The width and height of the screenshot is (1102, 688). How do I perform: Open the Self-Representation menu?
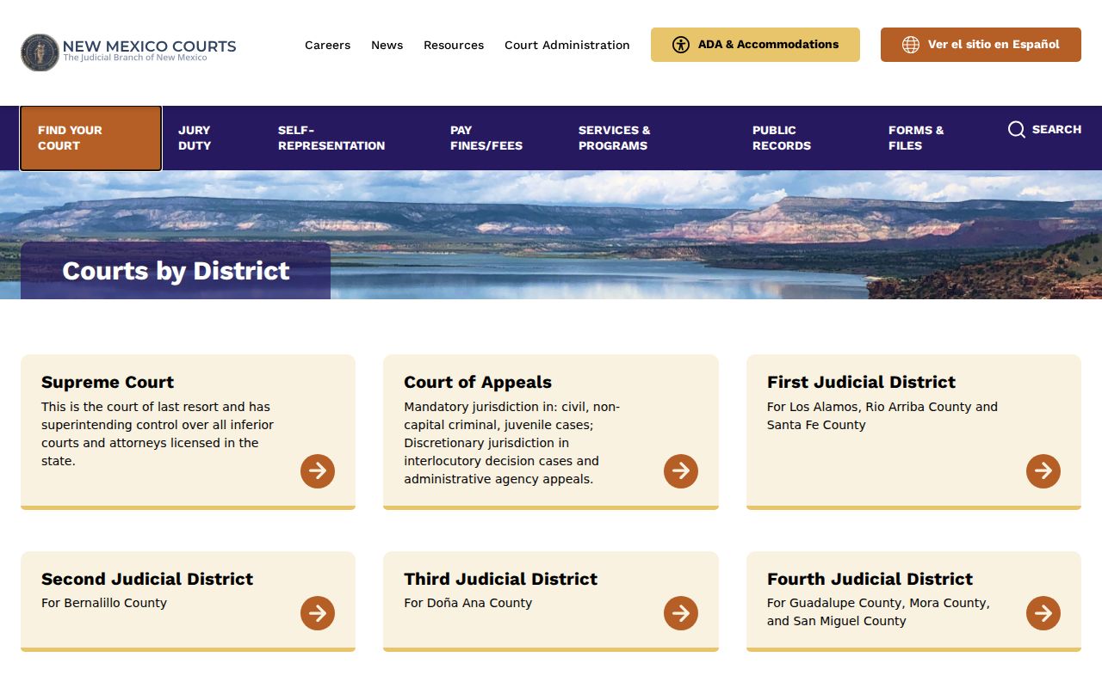click(331, 138)
